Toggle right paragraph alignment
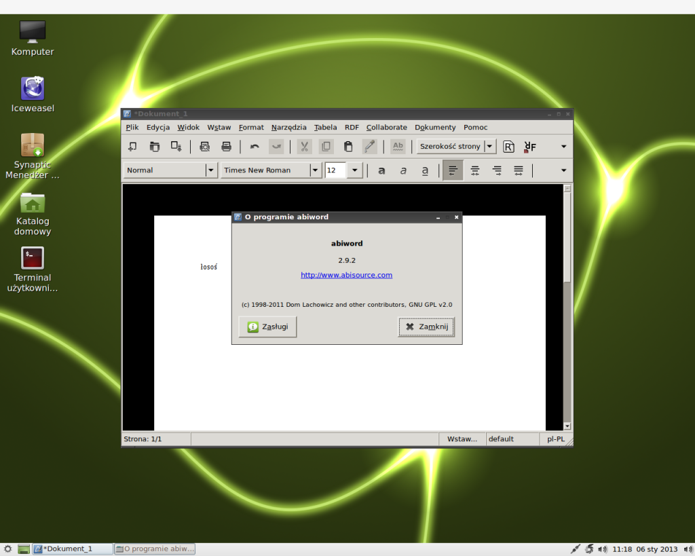This screenshot has height=556, width=695. click(x=497, y=170)
